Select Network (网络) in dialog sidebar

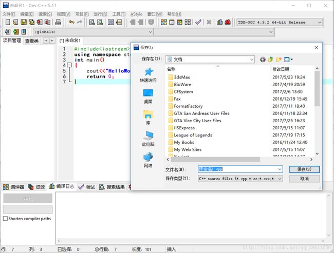coord(149,160)
